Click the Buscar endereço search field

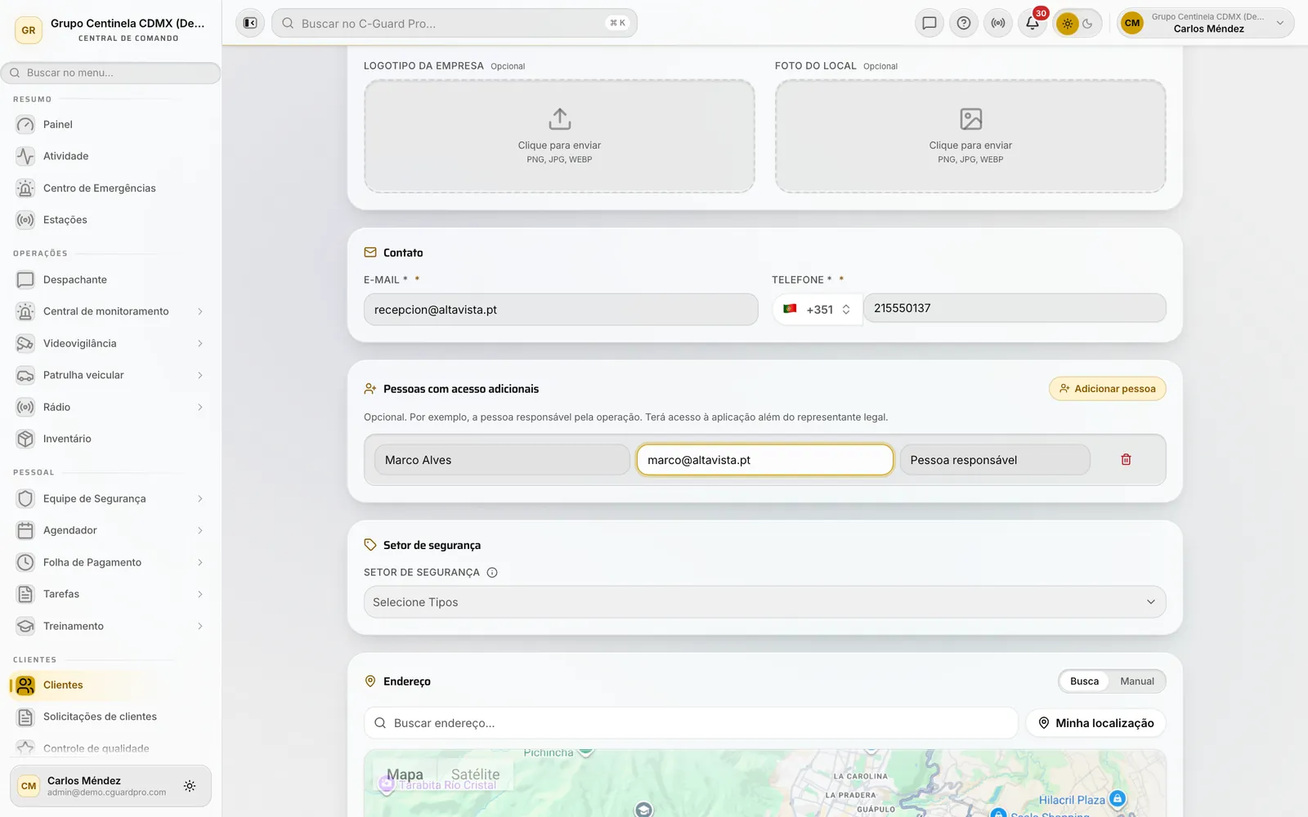691,723
